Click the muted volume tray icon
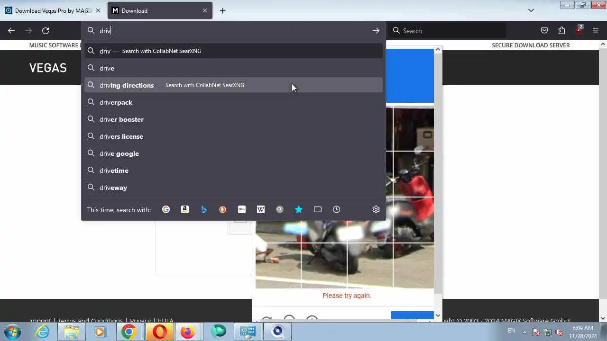The image size is (607, 341). pos(559,332)
